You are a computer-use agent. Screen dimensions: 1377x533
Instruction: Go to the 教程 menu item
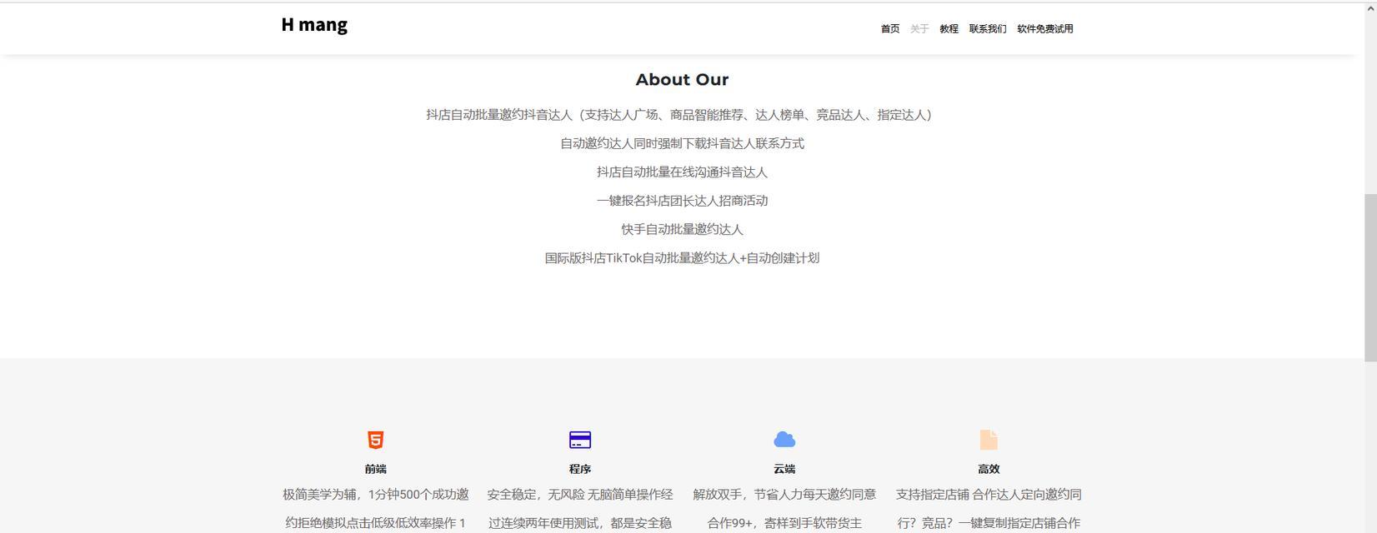point(949,29)
